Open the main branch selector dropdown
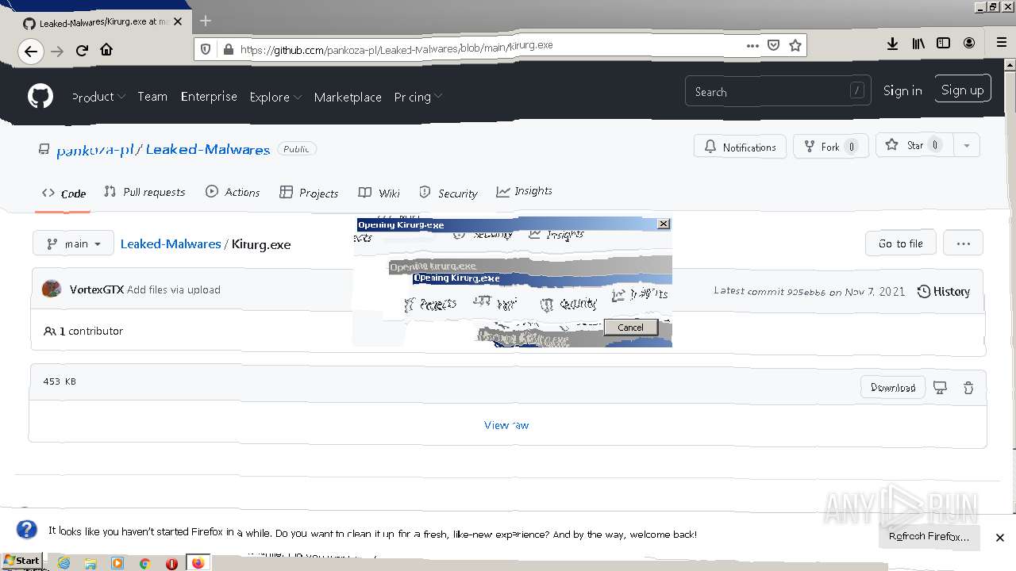This screenshot has height=571, width=1016. (x=73, y=243)
